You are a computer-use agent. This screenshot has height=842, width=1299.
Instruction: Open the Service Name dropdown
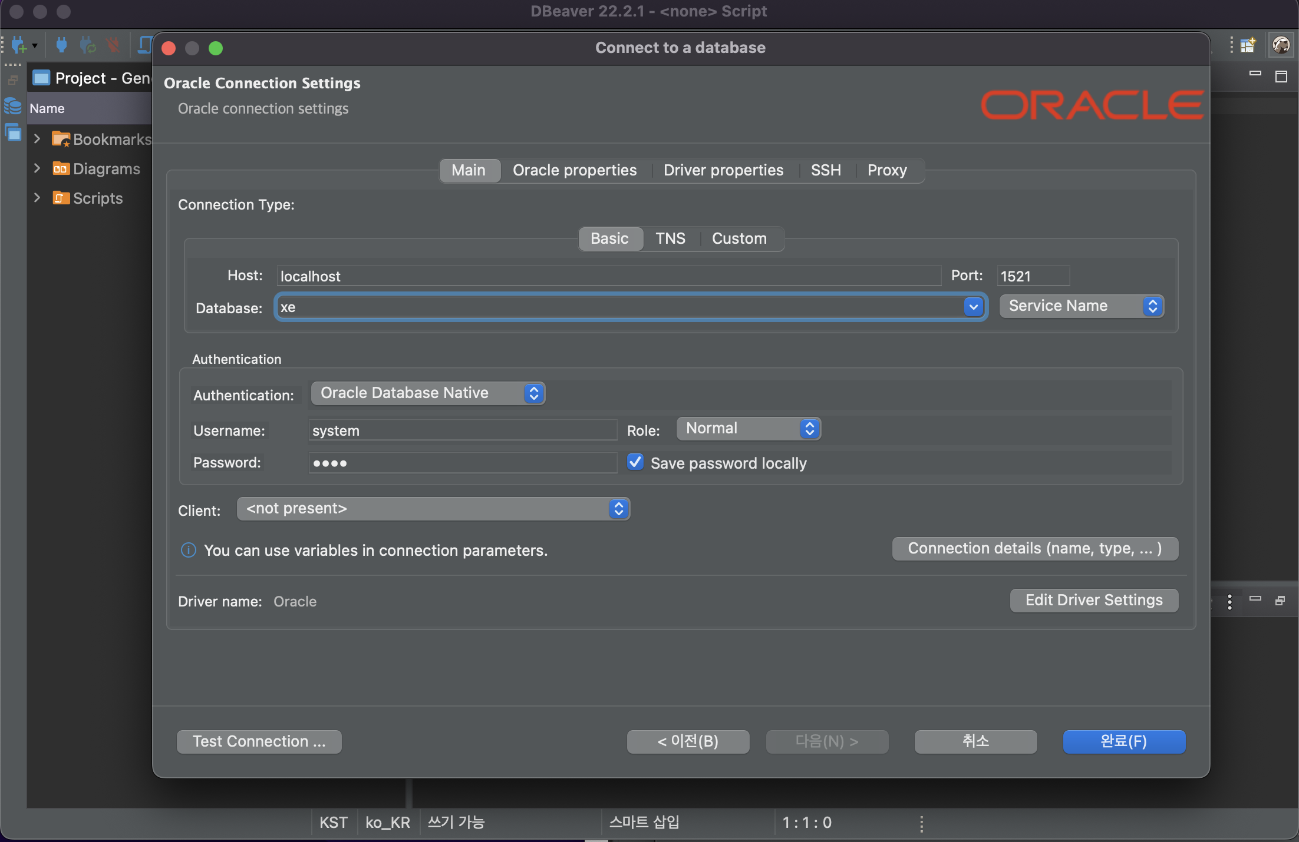[1082, 306]
